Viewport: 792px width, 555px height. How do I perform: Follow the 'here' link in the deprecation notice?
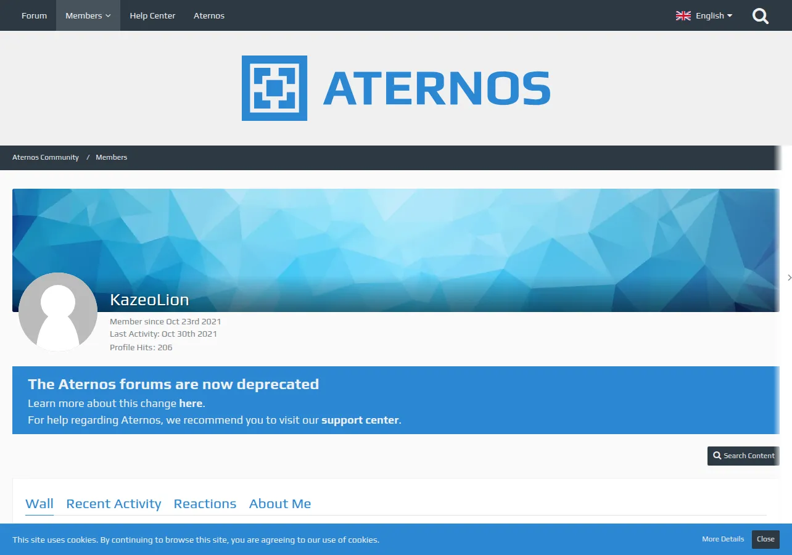point(191,403)
